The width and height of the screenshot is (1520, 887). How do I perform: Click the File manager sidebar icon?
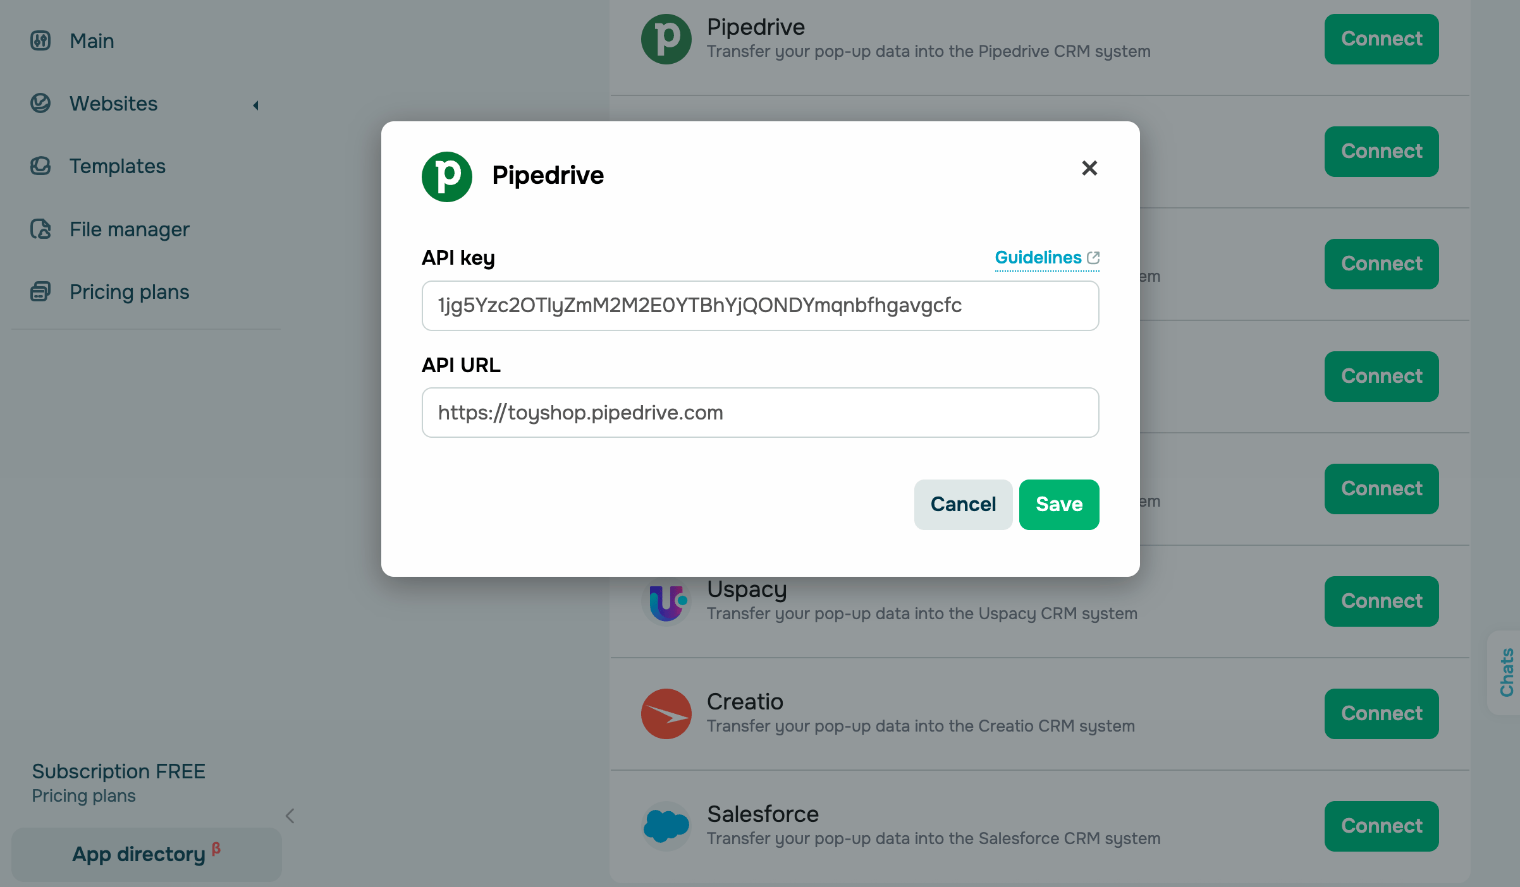click(40, 229)
